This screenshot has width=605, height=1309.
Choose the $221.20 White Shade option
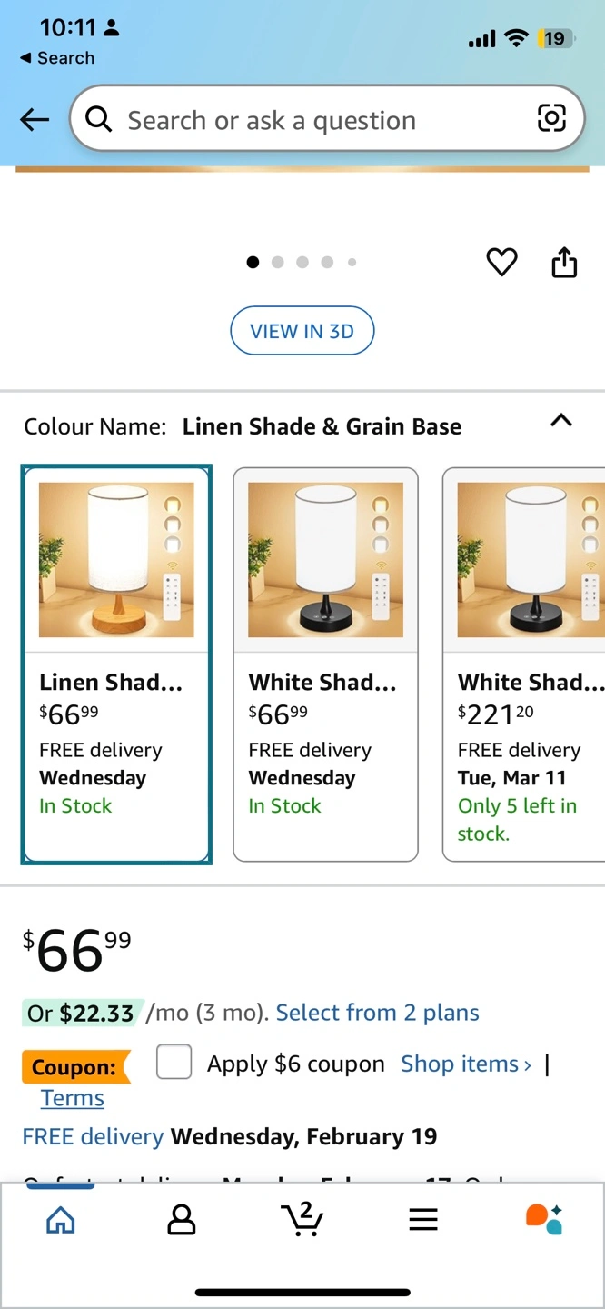tap(525, 664)
